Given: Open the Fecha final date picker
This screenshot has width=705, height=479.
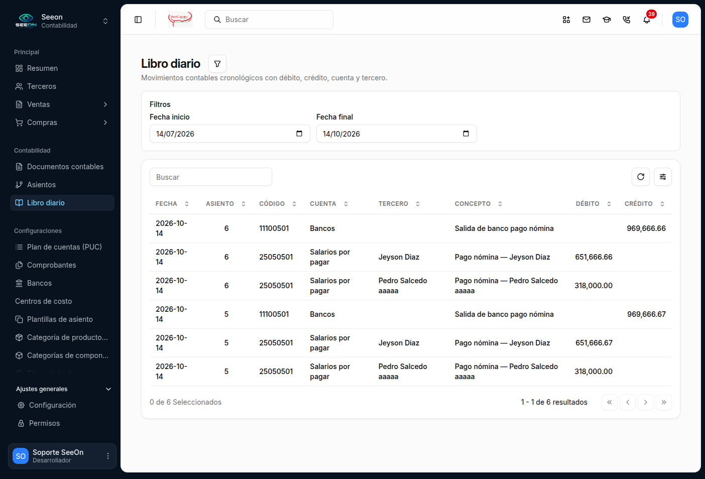Looking at the screenshot, I should (x=466, y=134).
